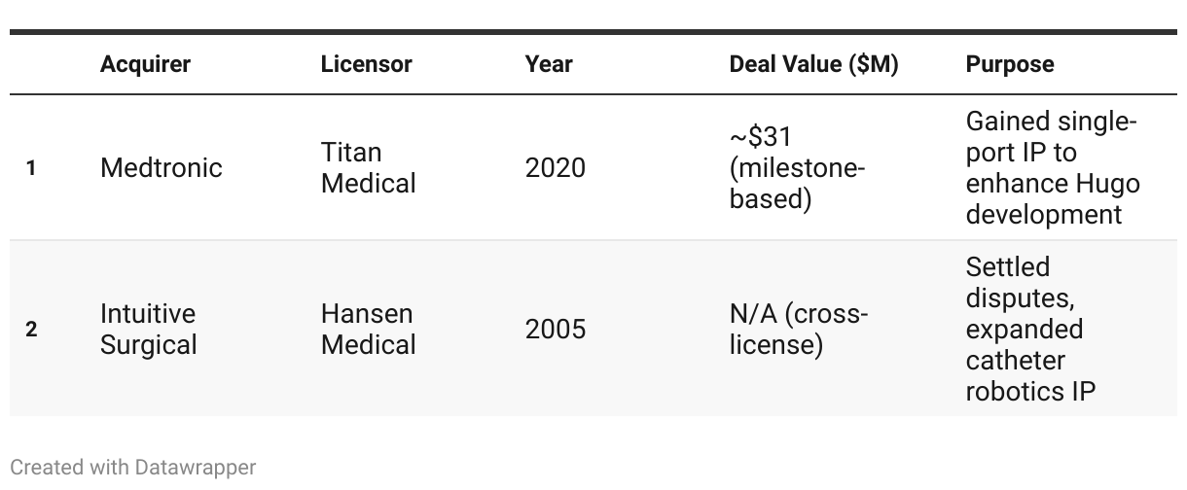Click the Medtronic row background
1187x490 pixels.
593,167
